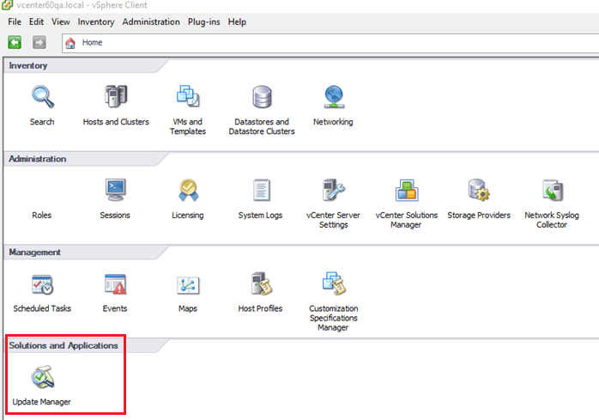Click the Storage Providers label

[479, 215]
